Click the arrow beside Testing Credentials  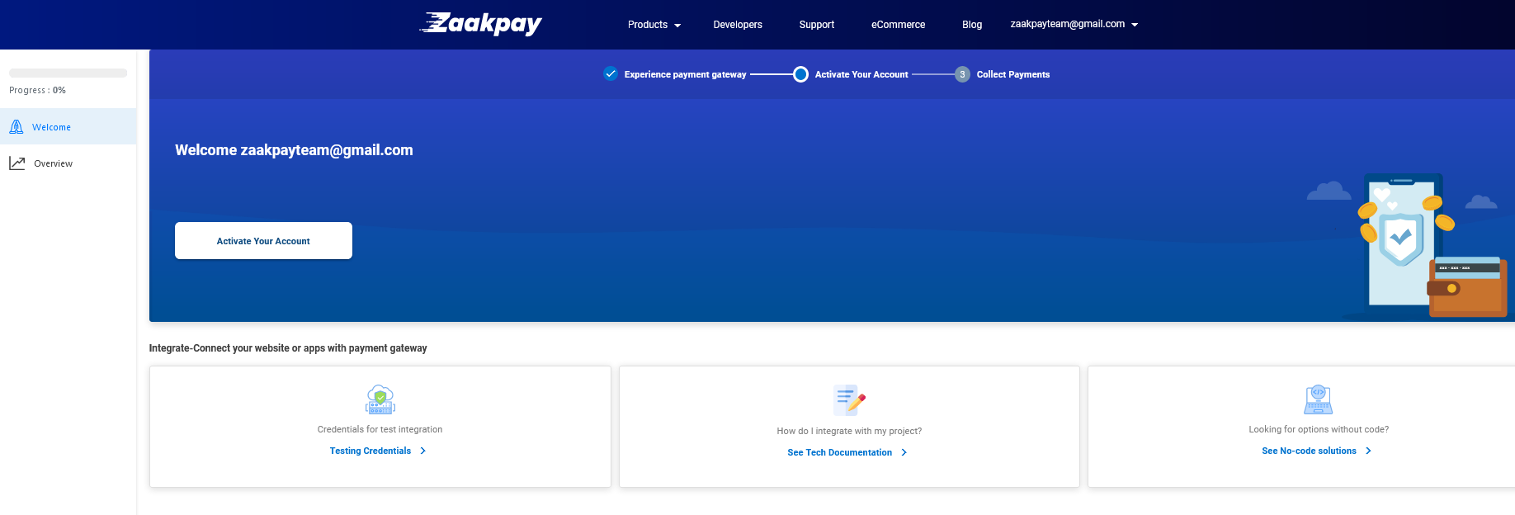pyautogui.click(x=422, y=451)
